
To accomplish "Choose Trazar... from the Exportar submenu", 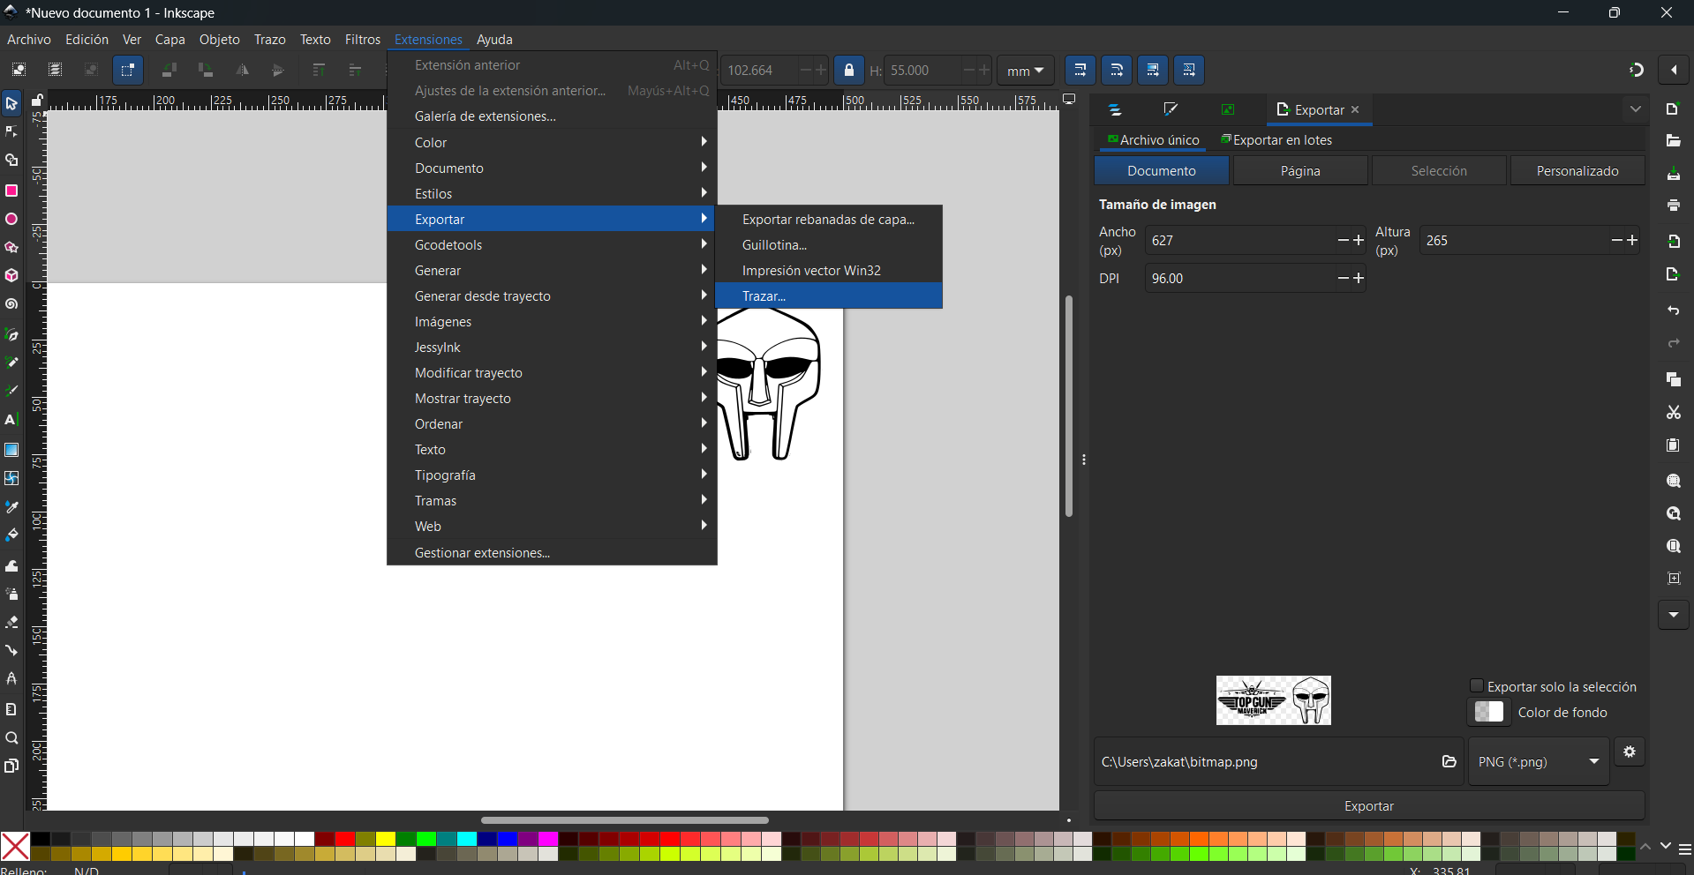I will [829, 296].
